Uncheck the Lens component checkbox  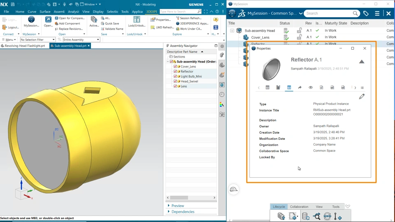[x=175, y=86]
